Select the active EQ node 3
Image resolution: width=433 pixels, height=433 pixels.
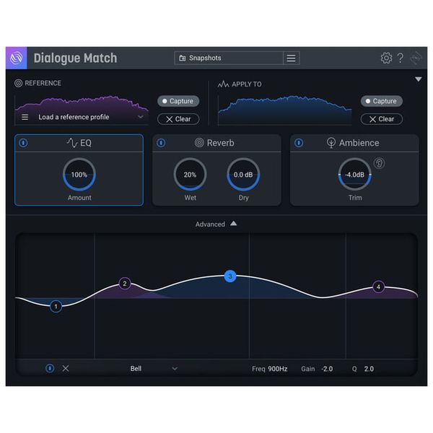pos(230,276)
